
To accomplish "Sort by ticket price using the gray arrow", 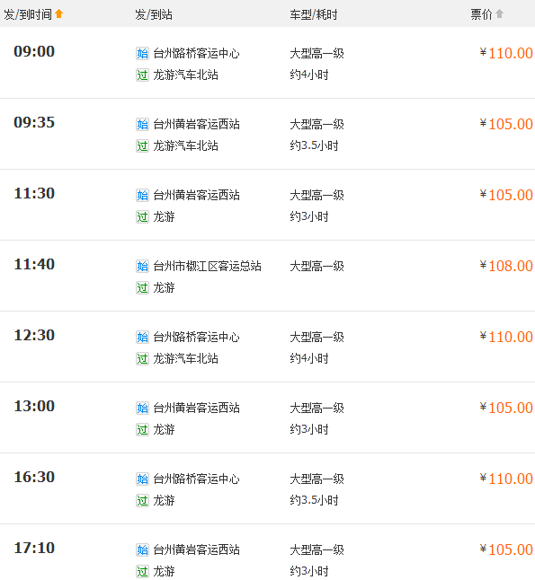I will click(499, 13).
